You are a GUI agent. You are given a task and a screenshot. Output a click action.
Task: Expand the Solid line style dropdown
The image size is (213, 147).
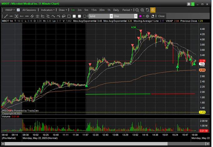click(x=111, y=16)
